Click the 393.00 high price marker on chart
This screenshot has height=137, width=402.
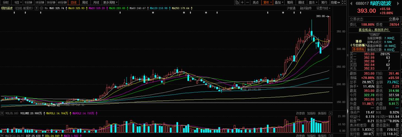320,16
